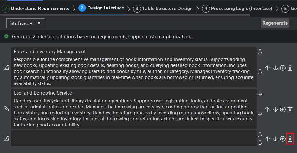Click the microphone beside the User and Borrowing Service description

[260, 113]
